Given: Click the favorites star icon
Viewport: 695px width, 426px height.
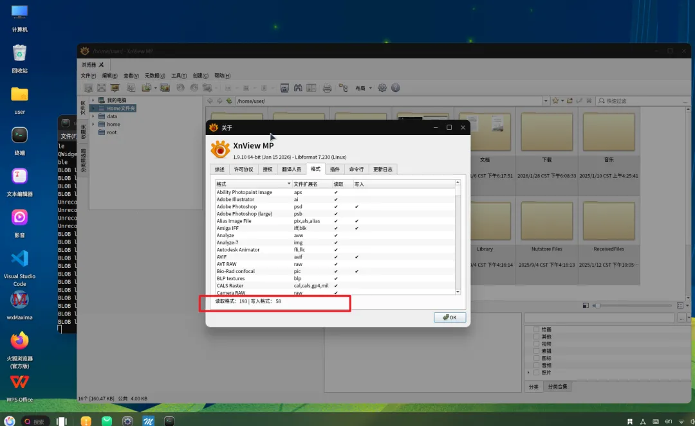Looking at the screenshot, I should [x=555, y=101].
